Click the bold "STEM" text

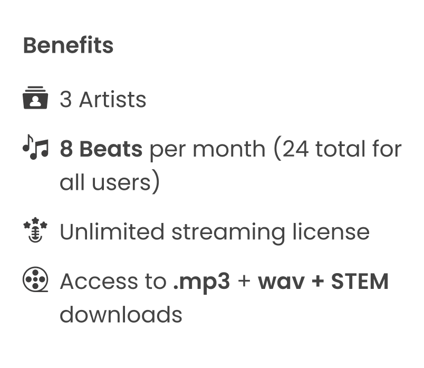pos(360,282)
